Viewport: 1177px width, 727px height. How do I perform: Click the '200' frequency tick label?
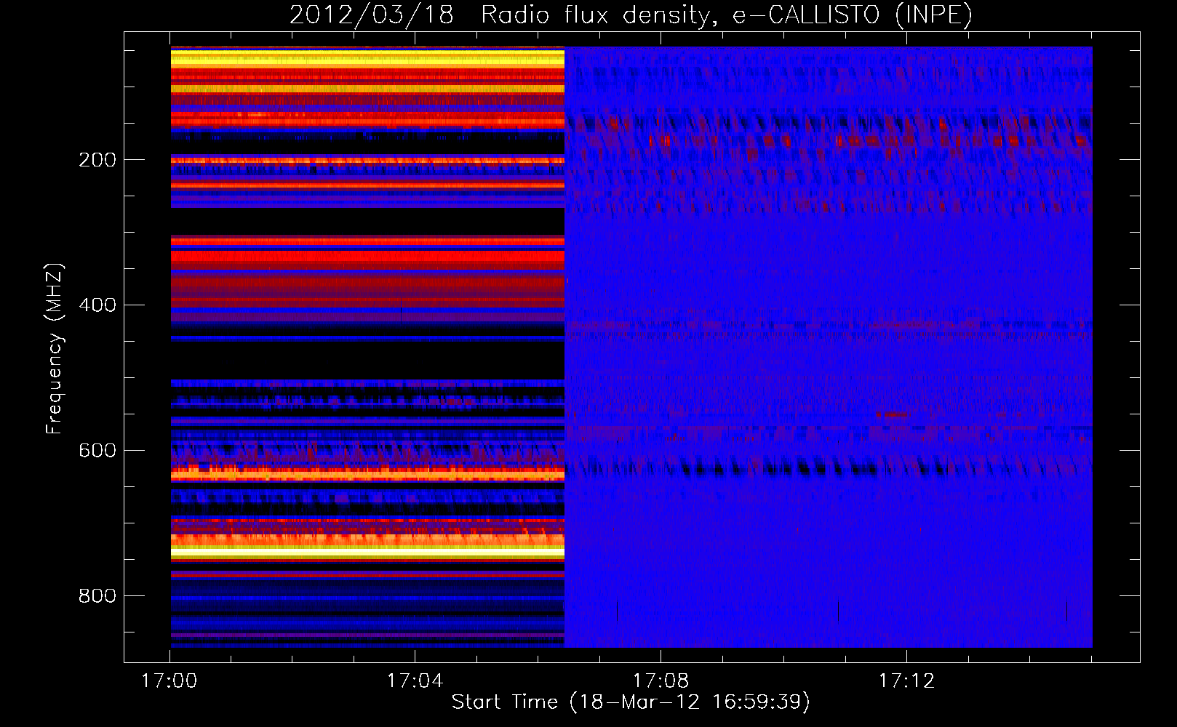tap(97, 160)
